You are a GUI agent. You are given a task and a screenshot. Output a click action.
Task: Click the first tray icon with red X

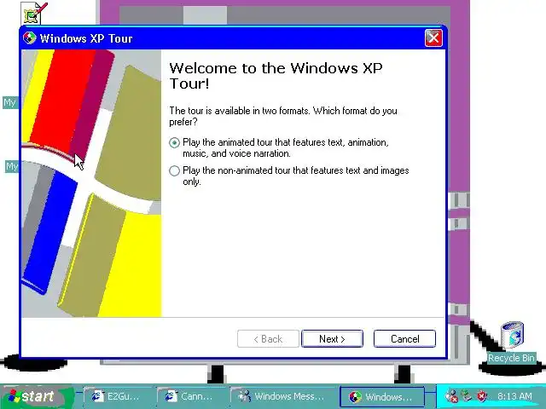[452, 396]
